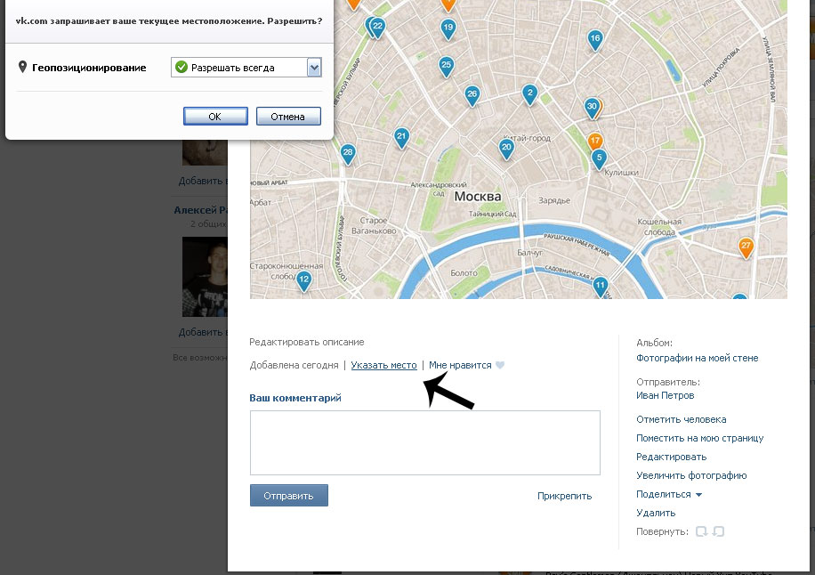Click map pin number 2
The image size is (815, 575).
click(529, 94)
